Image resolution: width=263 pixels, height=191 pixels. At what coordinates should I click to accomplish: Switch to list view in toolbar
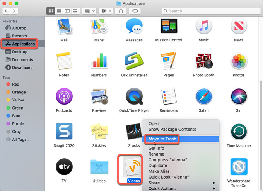[59, 11]
